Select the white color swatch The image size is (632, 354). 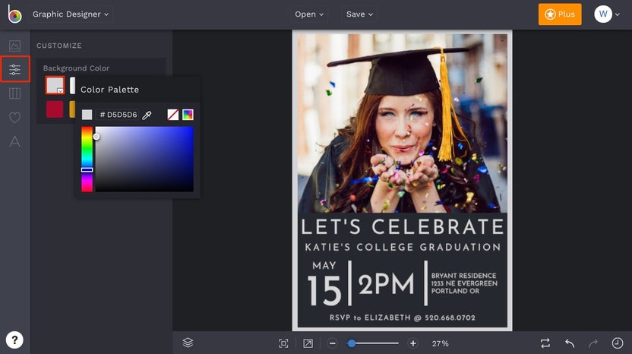(x=73, y=85)
